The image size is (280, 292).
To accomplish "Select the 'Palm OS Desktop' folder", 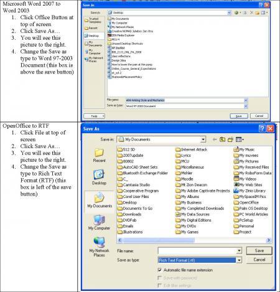I will [251, 209].
